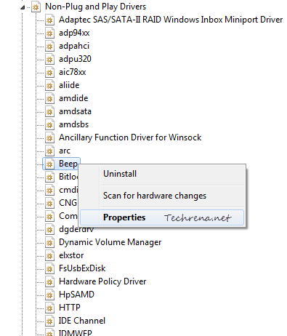
Task: Select Hardware Policy Driver entry text
Action: [x=102, y=281]
